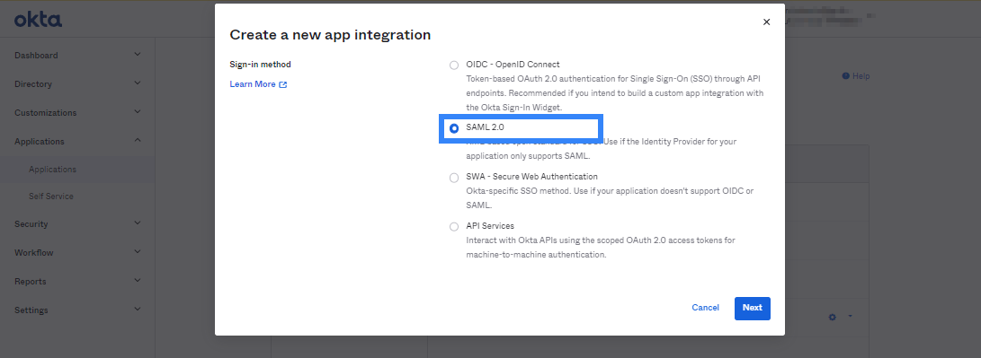Viewport: 981px width, 358px height.
Task: Open the Self Service sidebar item
Action: 50,196
